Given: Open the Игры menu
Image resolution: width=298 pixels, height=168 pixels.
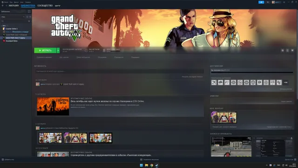Looking at the screenshot, I should [x=22, y=2].
